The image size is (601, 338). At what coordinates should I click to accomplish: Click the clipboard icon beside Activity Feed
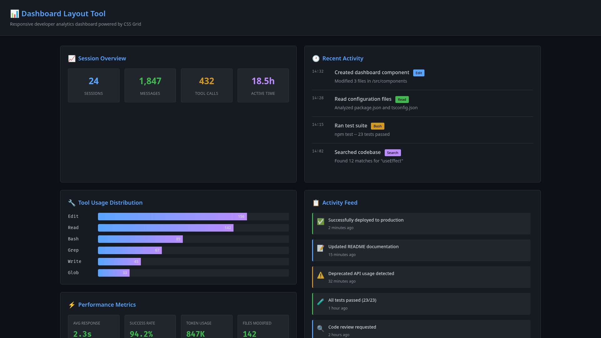pyautogui.click(x=316, y=203)
